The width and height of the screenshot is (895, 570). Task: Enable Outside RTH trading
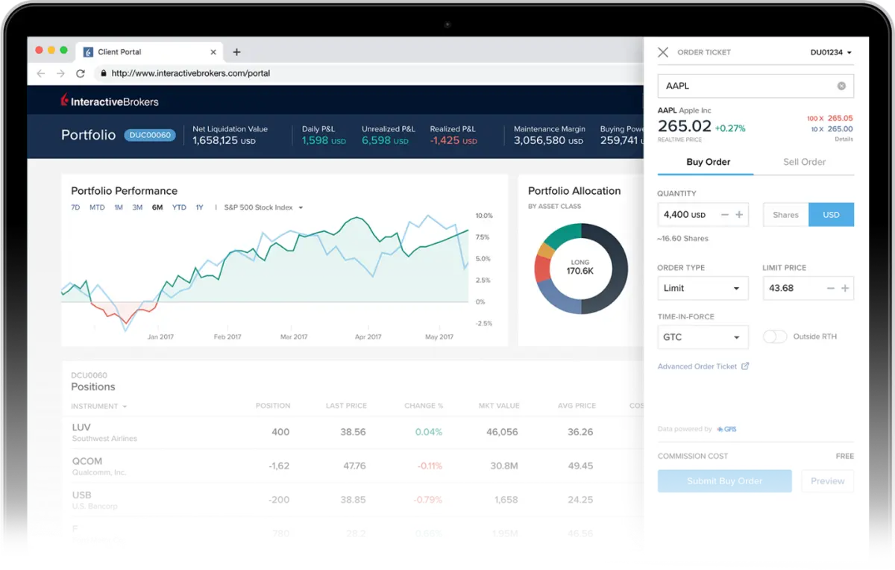pyautogui.click(x=774, y=336)
